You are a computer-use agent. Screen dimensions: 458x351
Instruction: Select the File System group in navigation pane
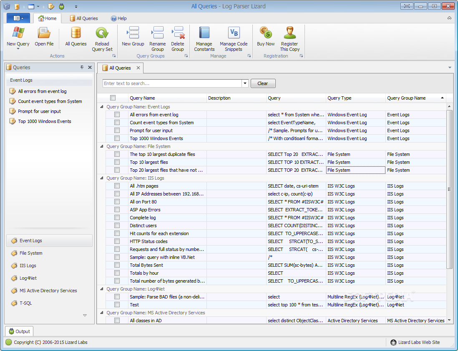[x=49, y=253]
